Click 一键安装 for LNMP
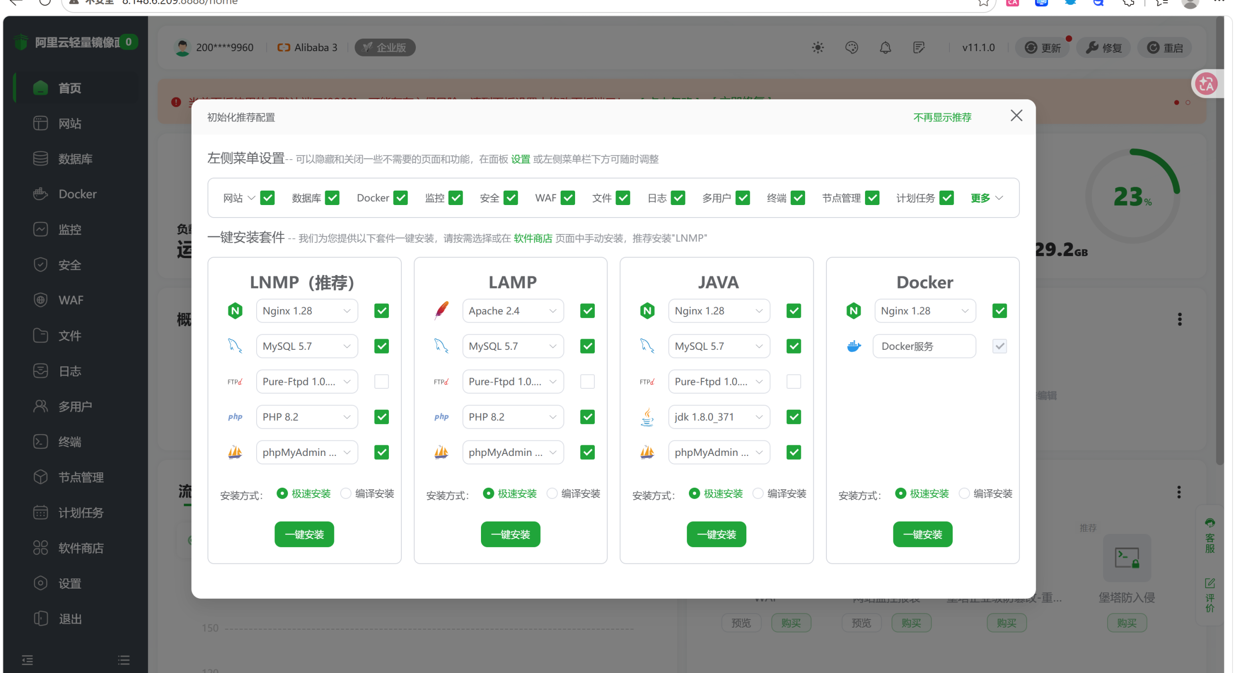Viewport: 1235px width, 673px height. click(x=304, y=534)
